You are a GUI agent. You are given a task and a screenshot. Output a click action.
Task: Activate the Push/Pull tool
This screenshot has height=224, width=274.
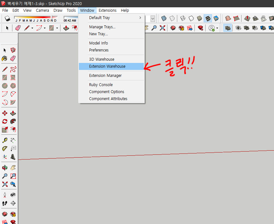tap(13, 113)
